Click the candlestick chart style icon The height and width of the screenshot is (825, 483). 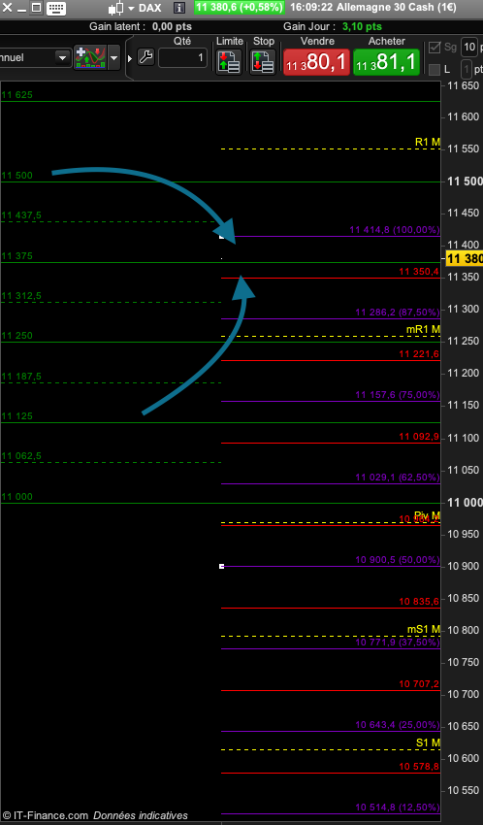(115, 8)
